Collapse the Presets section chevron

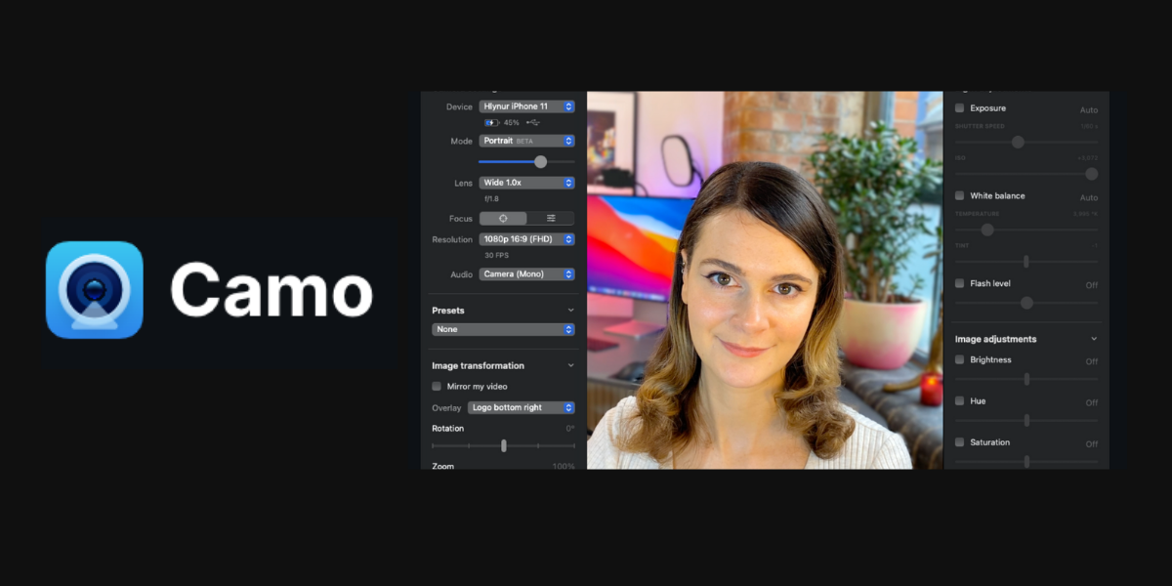[570, 311]
